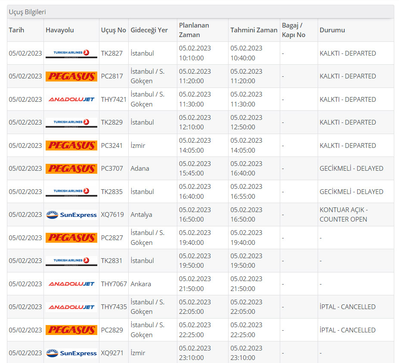Click the Turkish Airlines logo for flight TK2835
Viewport: 399px width, 363px height.
tap(71, 191)
